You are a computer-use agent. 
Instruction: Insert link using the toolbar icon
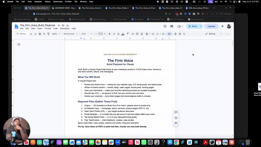[x=133, y=34]
